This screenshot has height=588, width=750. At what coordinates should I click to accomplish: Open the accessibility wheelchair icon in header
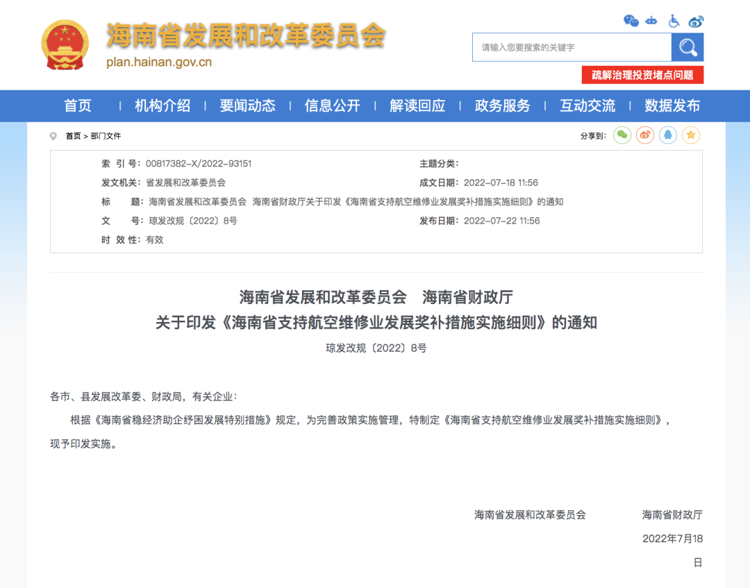[674, 21]
